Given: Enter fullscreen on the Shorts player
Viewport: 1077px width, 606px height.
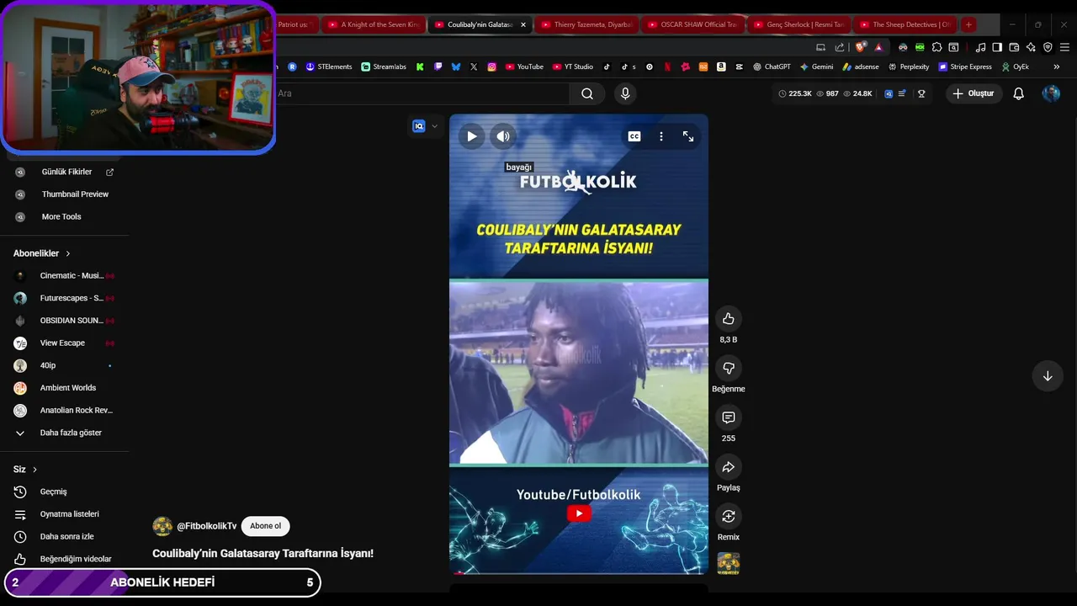Looking at the screenshot, I should pos(688,136).
